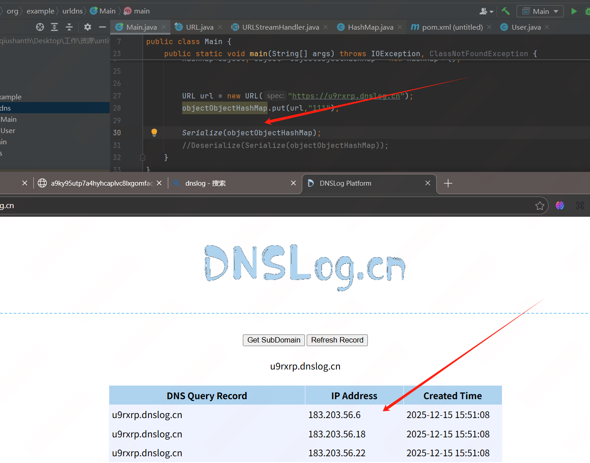Hide the project tool window

(x=103, y=27)
